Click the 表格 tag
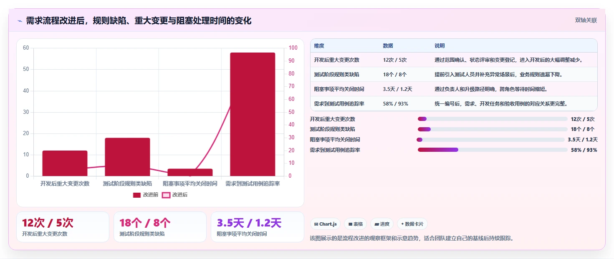614x259 pixels. click(x=356, y=224)
